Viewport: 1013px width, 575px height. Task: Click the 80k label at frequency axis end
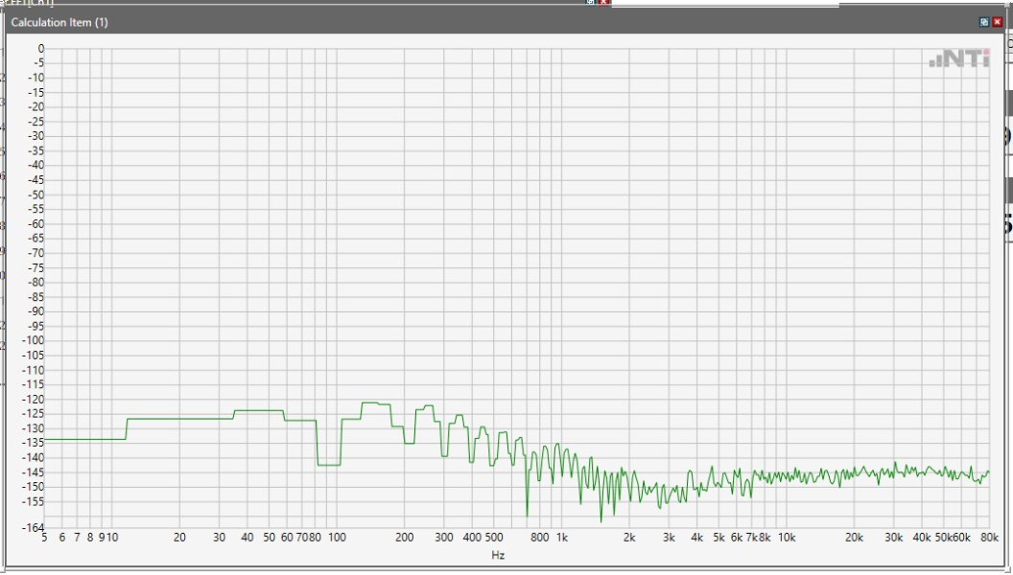tap(990, 539)
